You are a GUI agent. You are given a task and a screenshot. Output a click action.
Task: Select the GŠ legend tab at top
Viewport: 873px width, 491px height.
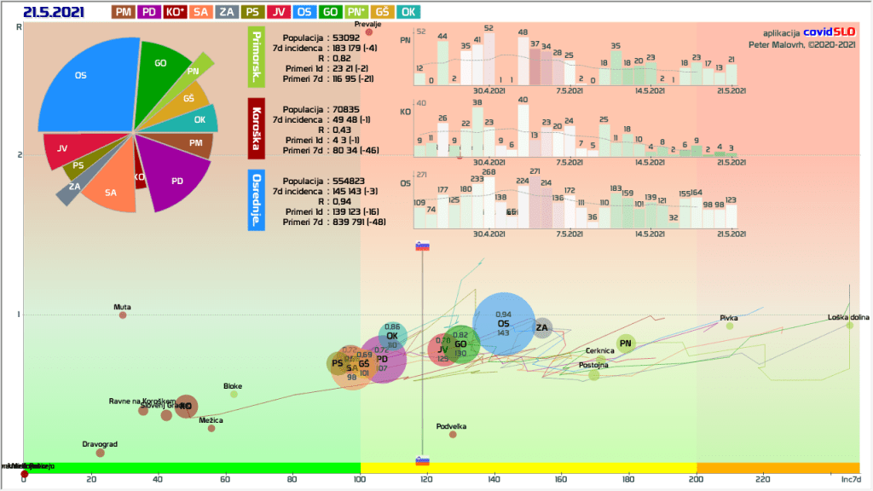tap(383, 12)
